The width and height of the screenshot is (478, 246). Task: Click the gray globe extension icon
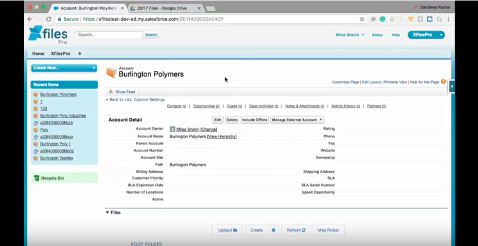373,19
